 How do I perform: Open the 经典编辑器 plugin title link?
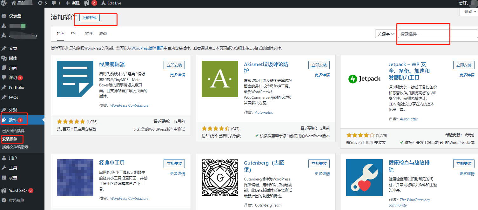[x=112, y=64]
